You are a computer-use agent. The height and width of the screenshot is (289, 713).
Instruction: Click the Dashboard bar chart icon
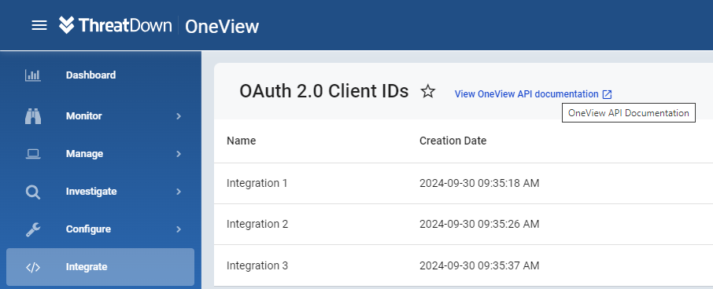[x=33, y=75]
